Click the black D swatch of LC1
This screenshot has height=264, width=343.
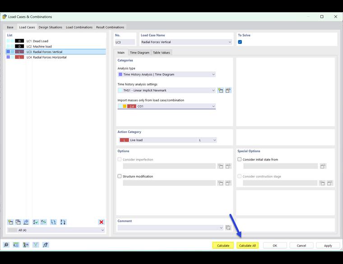tap(19, 41)
